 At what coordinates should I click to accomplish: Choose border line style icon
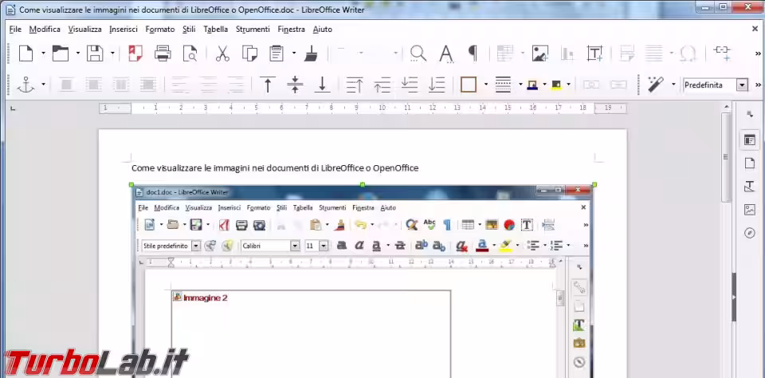click(x=503, y=85)
